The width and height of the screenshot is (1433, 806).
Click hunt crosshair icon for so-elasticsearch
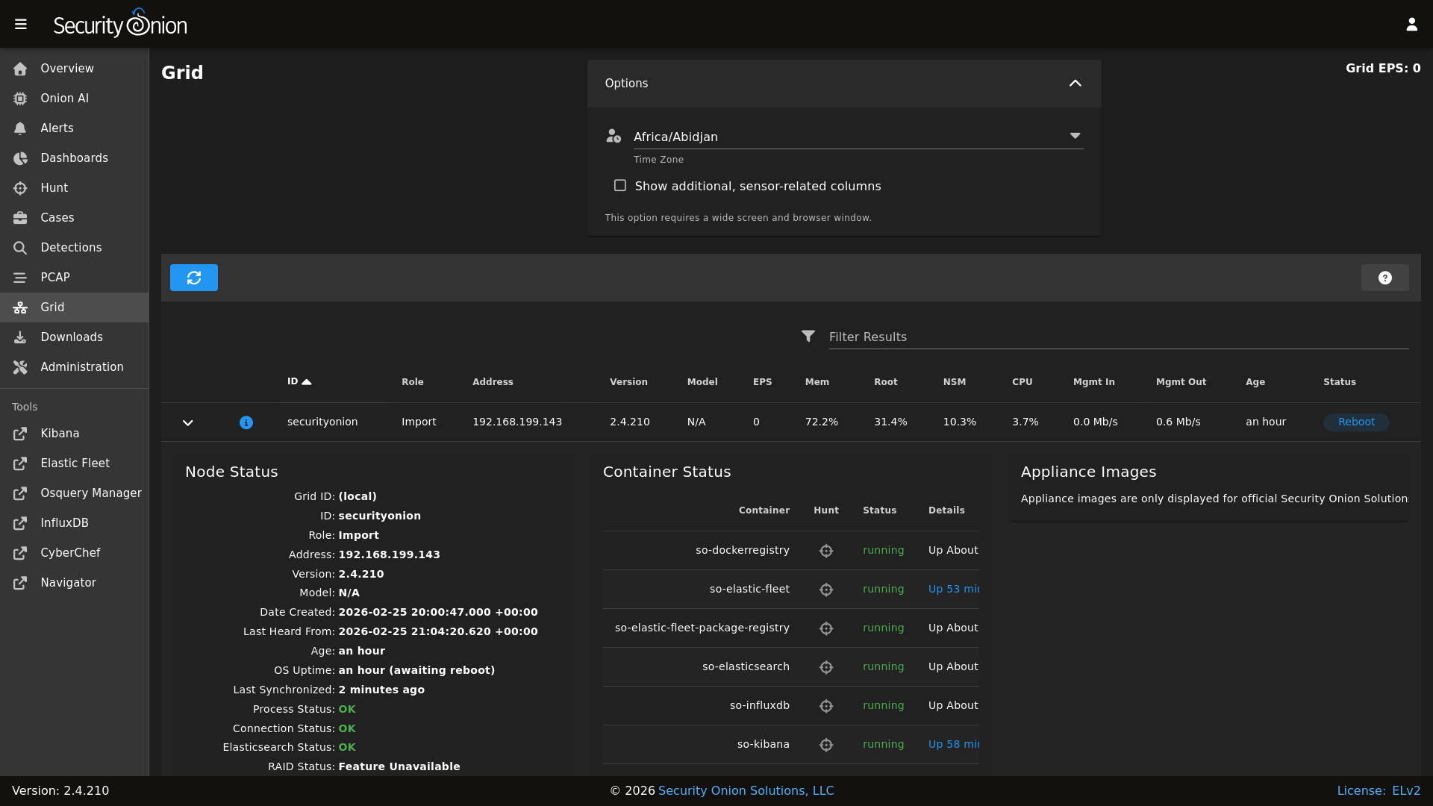(x=826, y=667)
